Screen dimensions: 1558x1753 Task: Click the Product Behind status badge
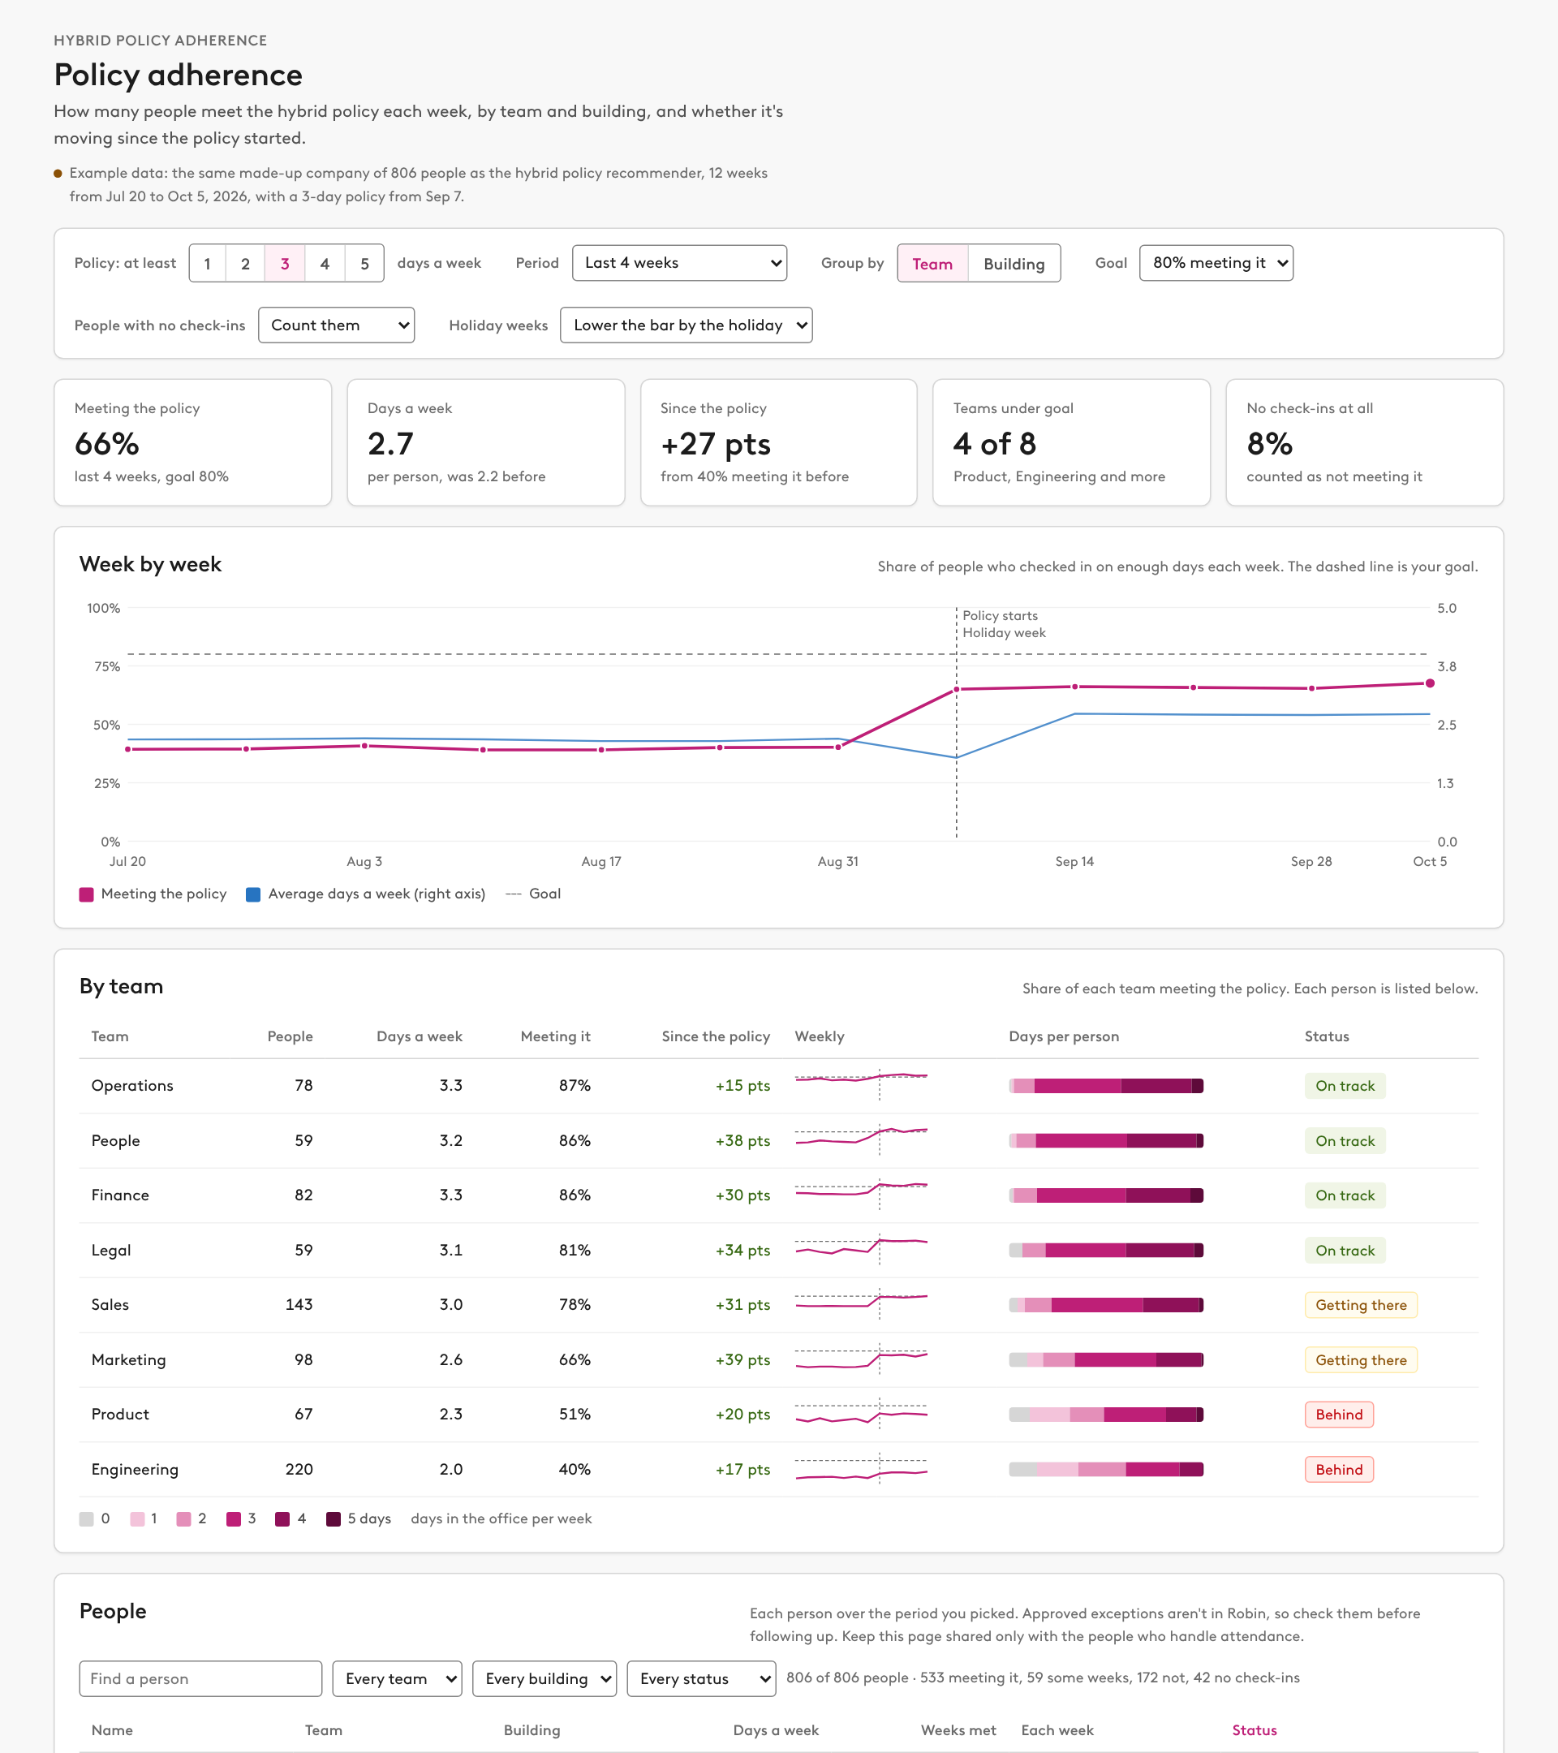(x=1338, y=1415)
